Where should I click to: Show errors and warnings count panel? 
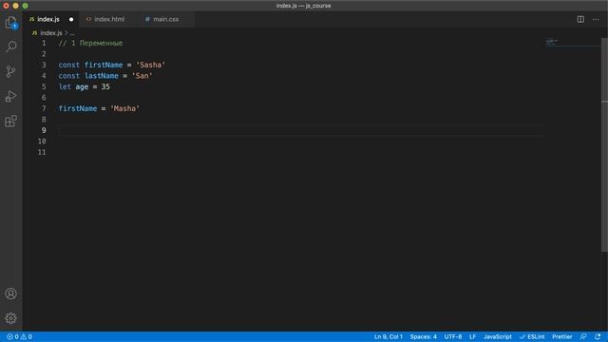(19, 336)
